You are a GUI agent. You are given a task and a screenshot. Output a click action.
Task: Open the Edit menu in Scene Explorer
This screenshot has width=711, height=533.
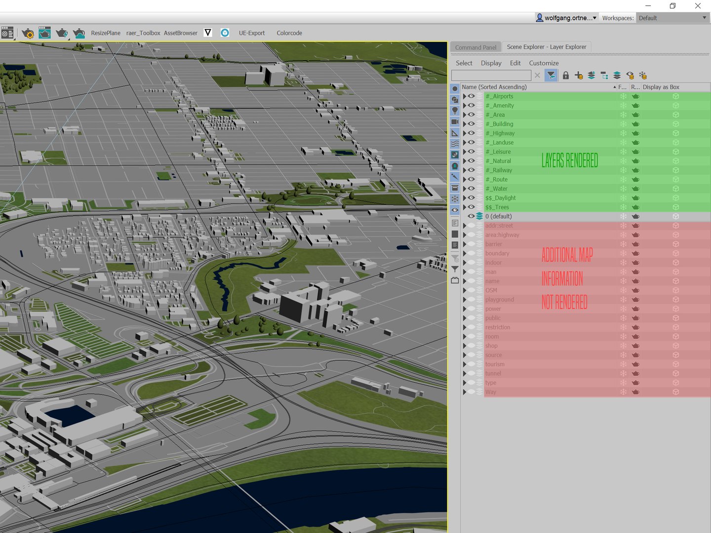(515, 63)
